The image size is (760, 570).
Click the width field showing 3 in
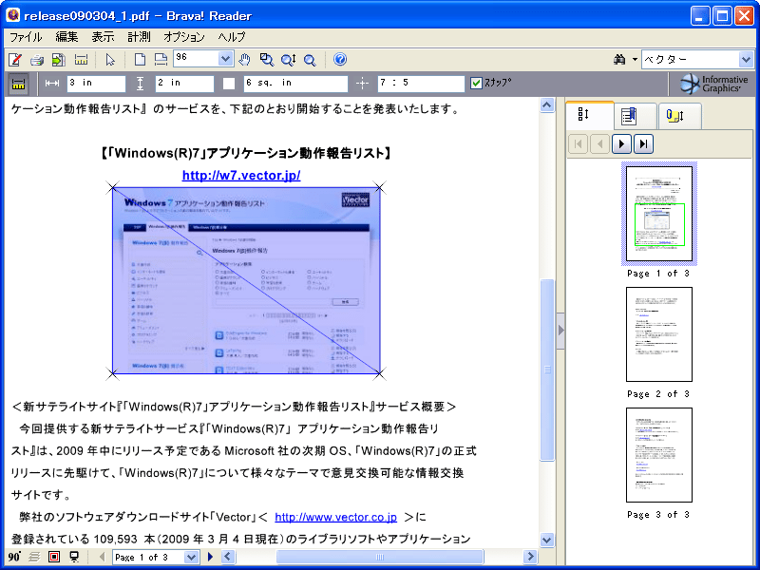click(96, 84)
